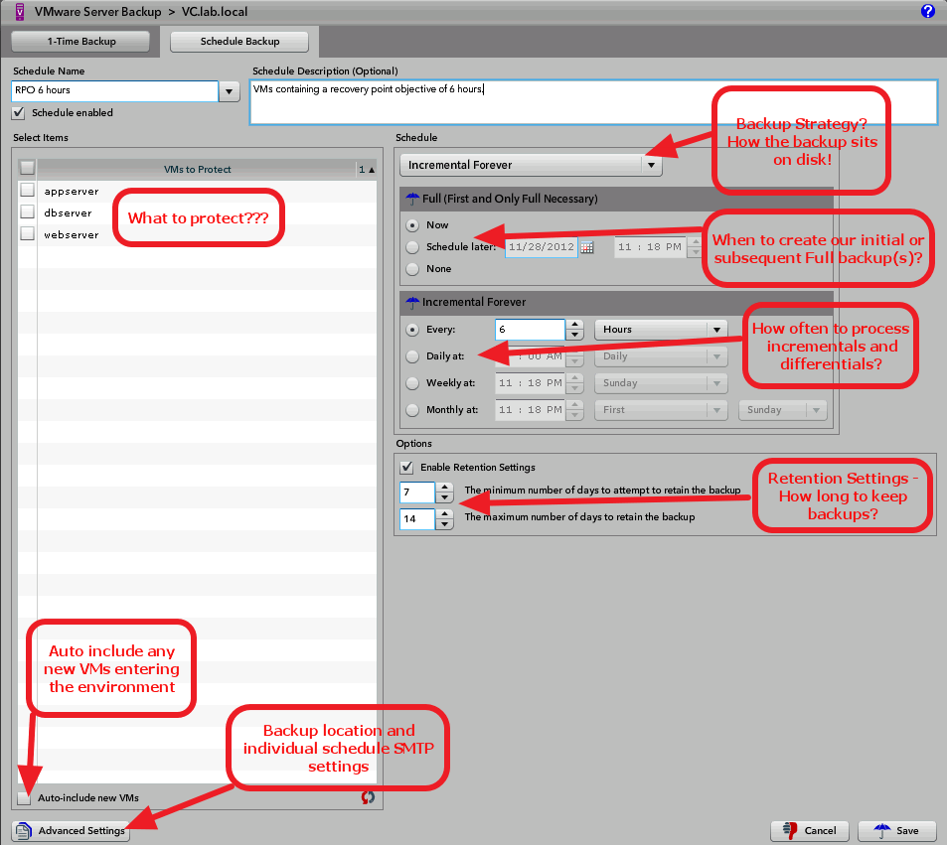Click the VMware Server Backup app icon
The image size is (947, 845).
[x=19, y=12]
